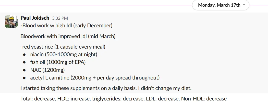Select the niacin (500-1000mg at night) bullet
Screen dimensions: 268x102
click(x=64, y=54)
